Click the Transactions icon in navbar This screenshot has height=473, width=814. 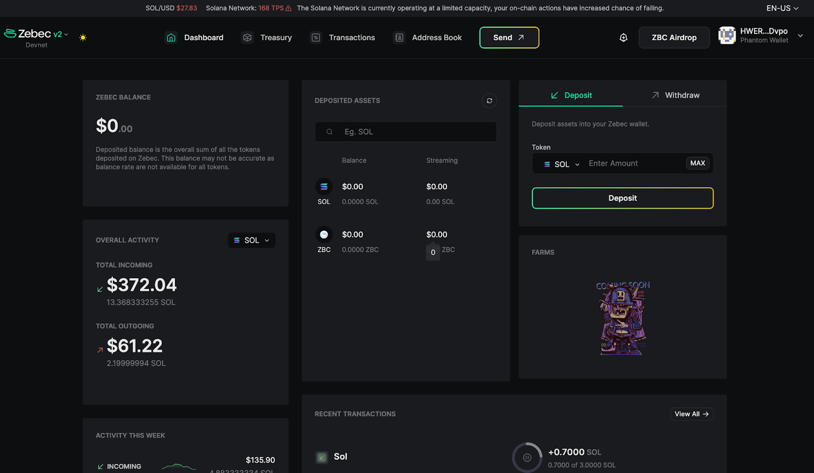pos(316,38)
